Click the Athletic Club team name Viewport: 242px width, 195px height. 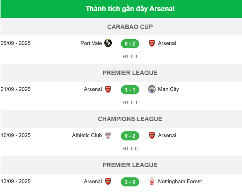(87, 135)
